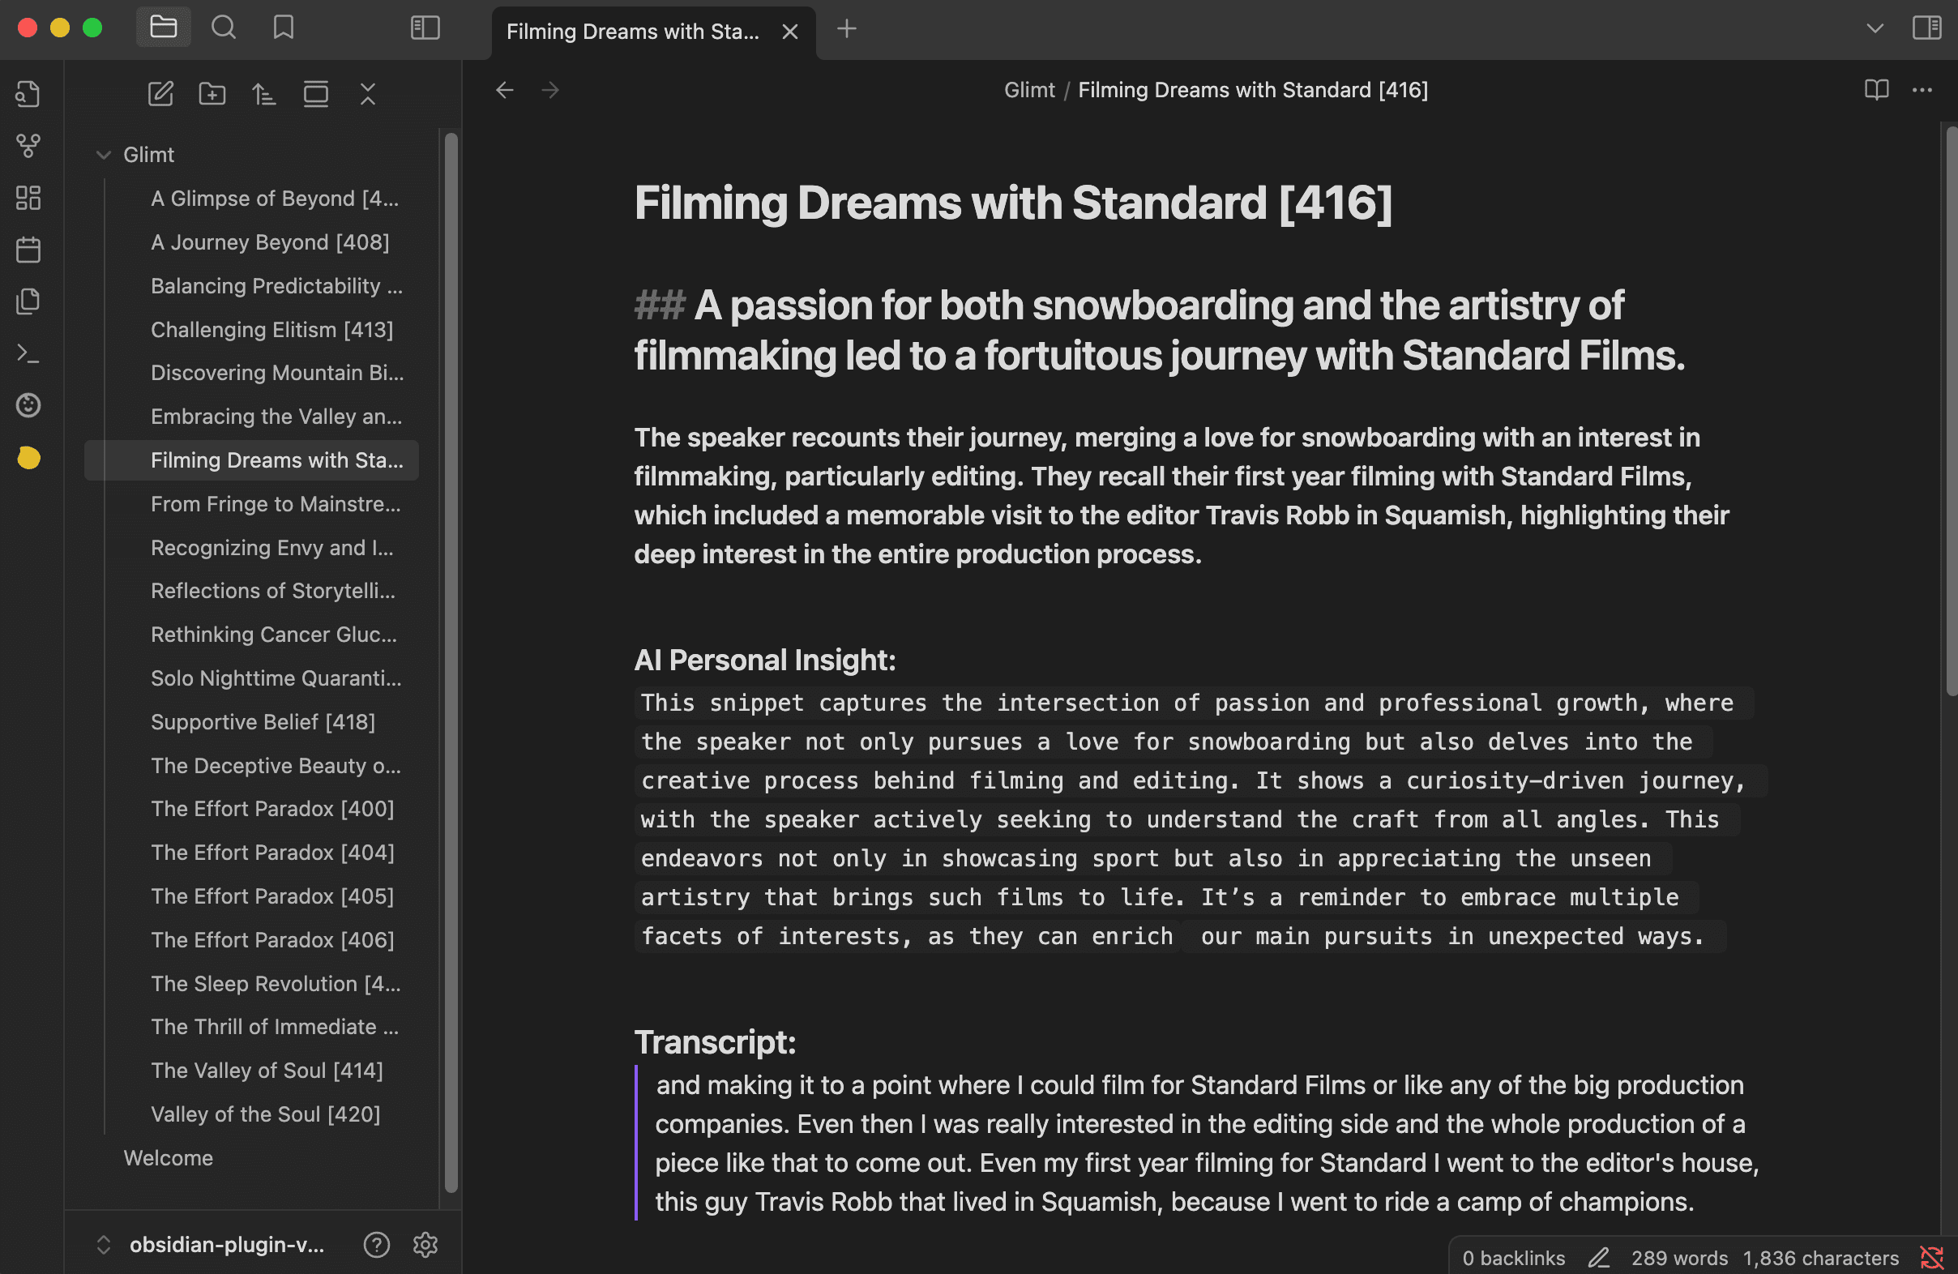The image size is (1958, 1274).
Task: Open note The Valley of Soul [414]
Action: tap(267, 1070)
